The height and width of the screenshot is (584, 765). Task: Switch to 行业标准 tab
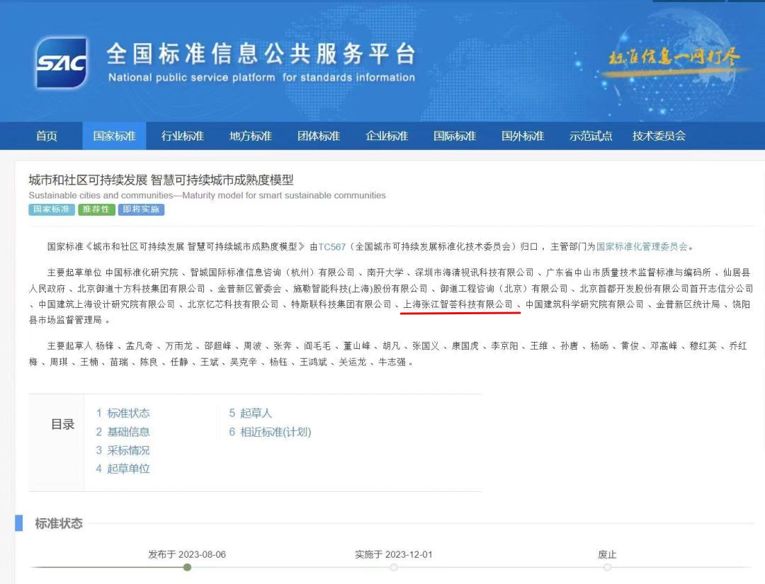tap(182, 136)
